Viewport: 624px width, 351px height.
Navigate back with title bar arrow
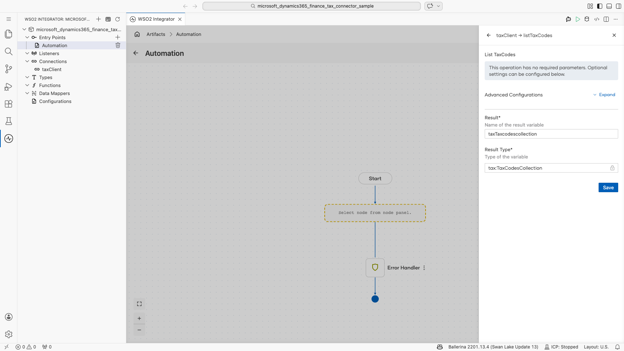point(185,6)
